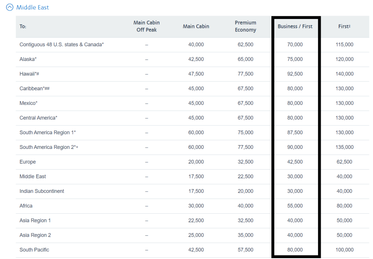Click the First column header
373x259 pixels.
click(344, 26)
